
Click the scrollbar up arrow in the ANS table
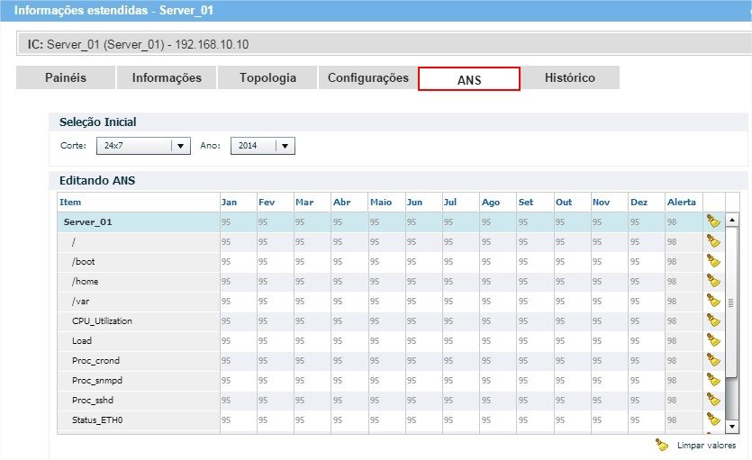click(x=732, y=221)
